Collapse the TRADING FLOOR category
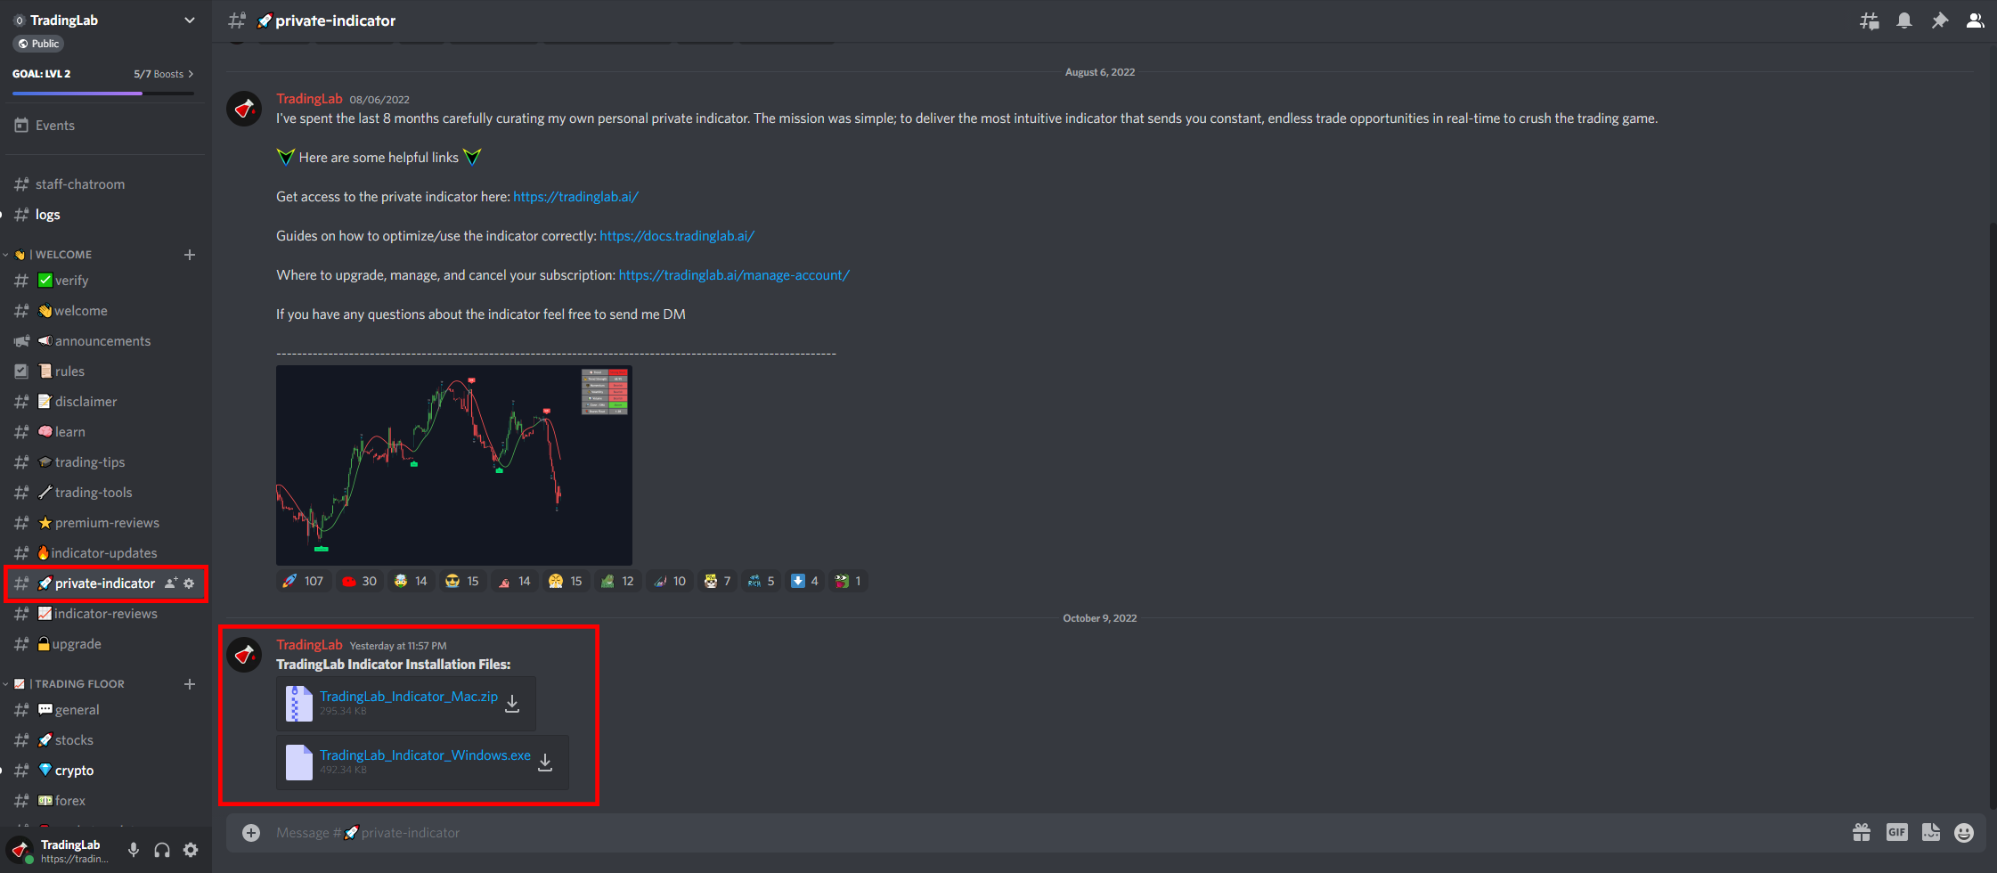Screen dimensions: 1997x873 [x=79, y=684]
